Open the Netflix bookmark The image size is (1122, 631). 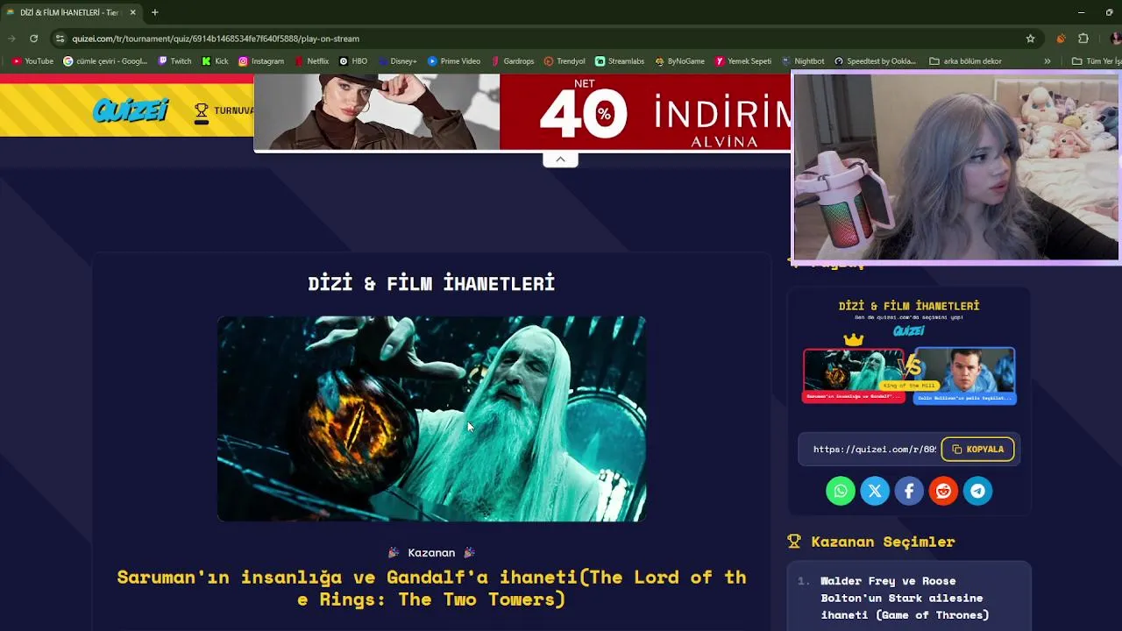312,61
